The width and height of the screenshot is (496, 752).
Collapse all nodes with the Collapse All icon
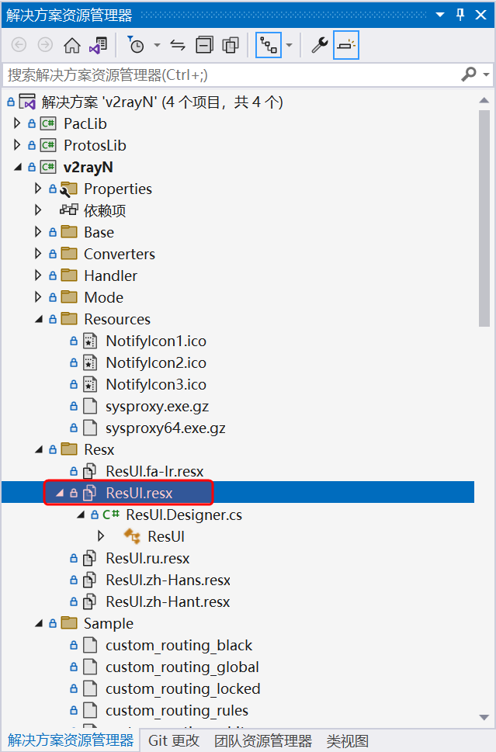(x=204, y=46)
